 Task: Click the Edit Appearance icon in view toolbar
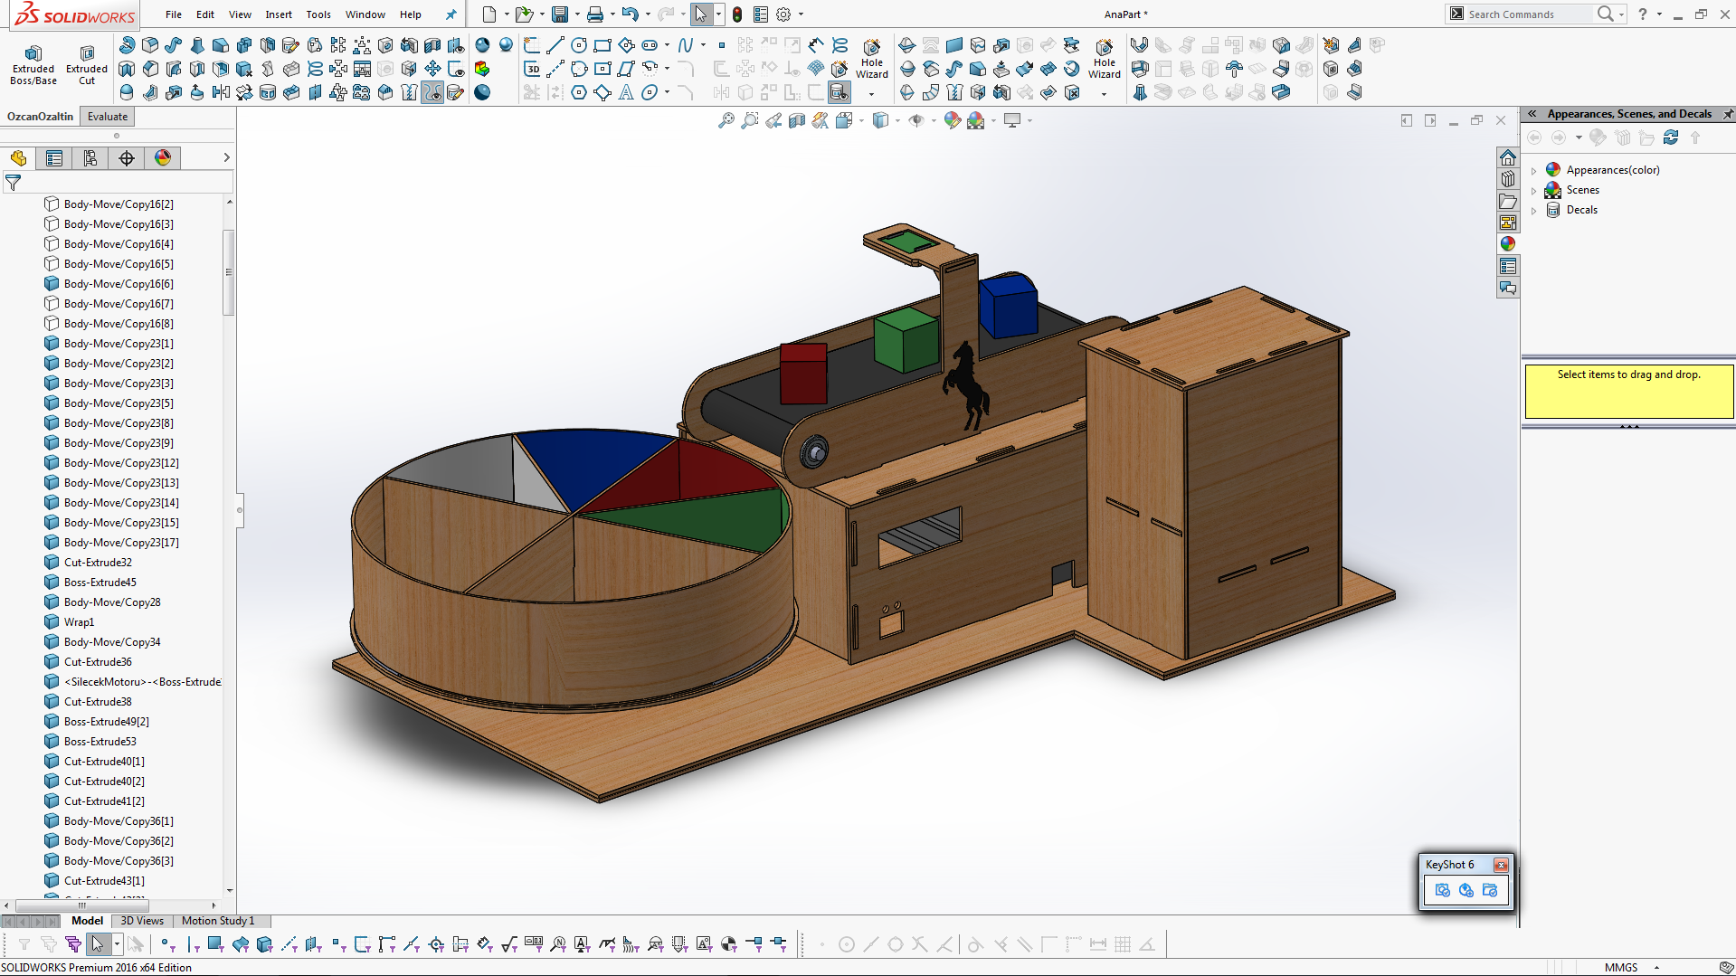click(x=952, y=120)
